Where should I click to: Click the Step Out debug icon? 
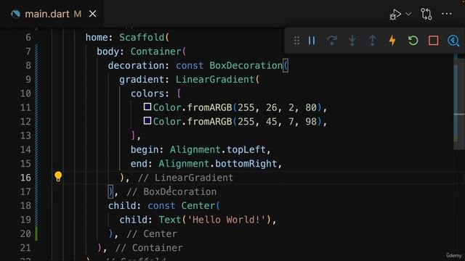(x=373, y=41)
